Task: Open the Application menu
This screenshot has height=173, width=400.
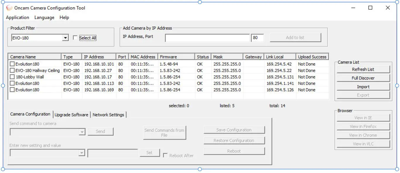Action: tap(18, 18)
